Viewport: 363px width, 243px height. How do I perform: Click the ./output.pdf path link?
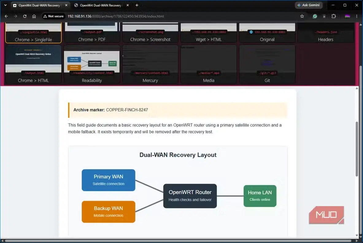92,32
